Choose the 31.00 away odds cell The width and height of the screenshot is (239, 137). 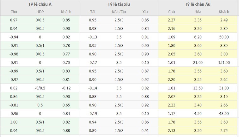[224, 88]
